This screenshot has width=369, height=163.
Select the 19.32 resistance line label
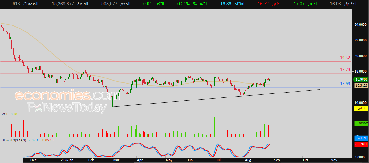pos(345,58)
